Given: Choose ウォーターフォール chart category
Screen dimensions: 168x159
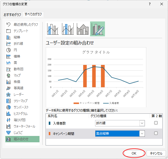Looking at the screenshot, I should [24, 126].
